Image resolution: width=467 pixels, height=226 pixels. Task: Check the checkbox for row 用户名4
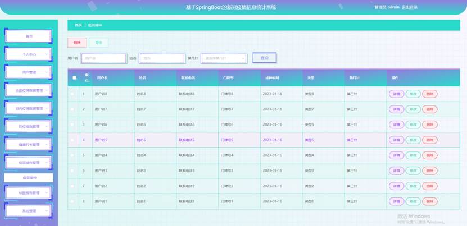(72, 155)
